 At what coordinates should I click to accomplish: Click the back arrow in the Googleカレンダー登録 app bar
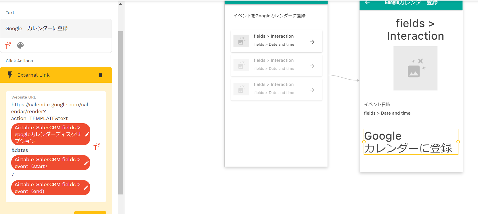tap(367, 3)
